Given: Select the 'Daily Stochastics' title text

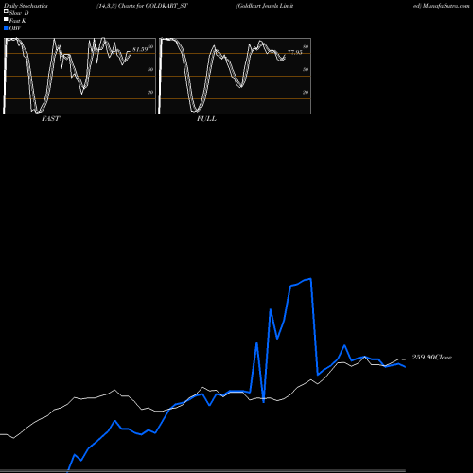Looking at the screenshot, I should coord(26,6).
